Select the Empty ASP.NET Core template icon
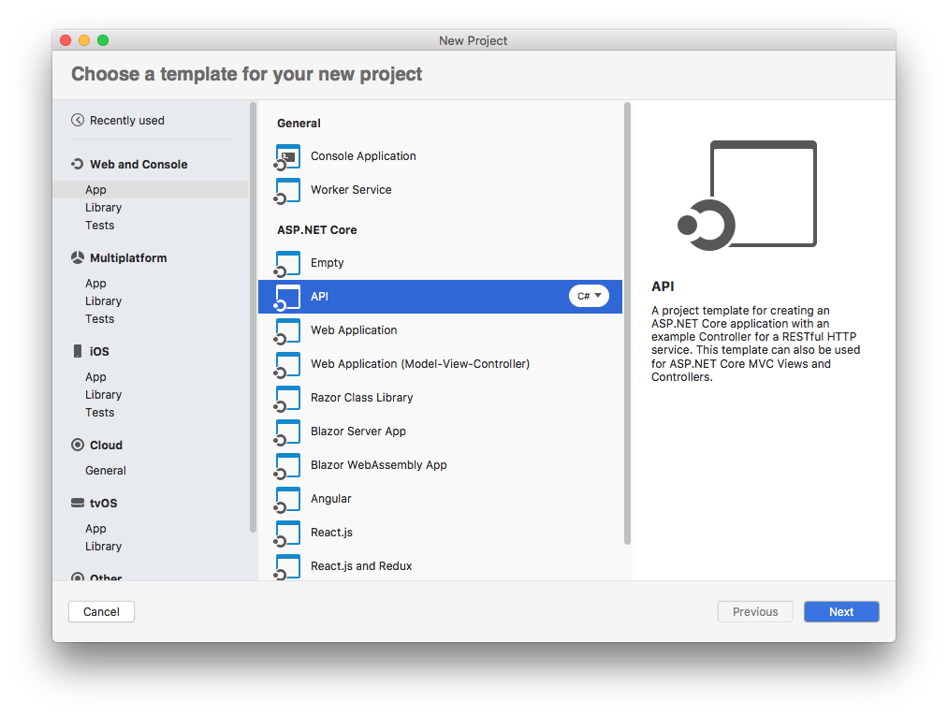This screenshot has height=717, width=948. pos(286,263)
